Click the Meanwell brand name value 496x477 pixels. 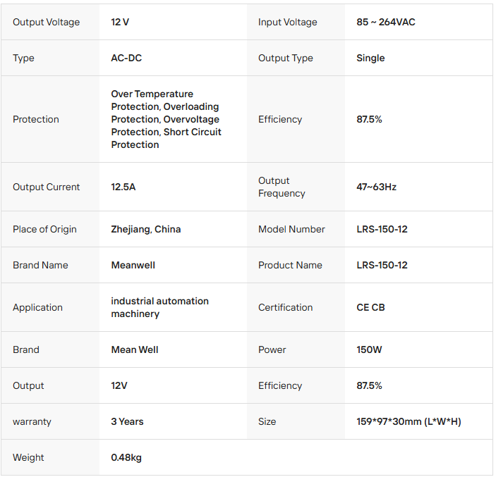(133, 265)
